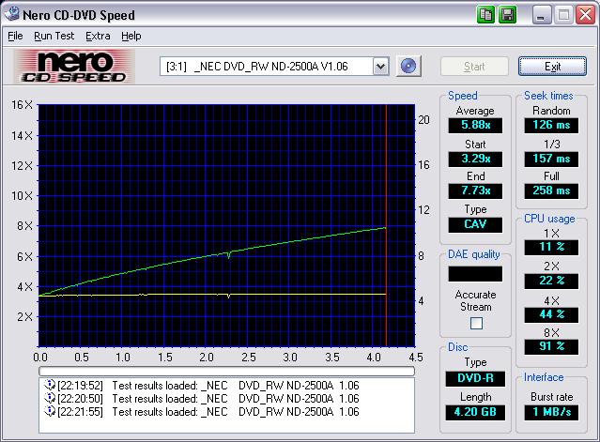Click the Average speed value 5.88x
This screenshot has width=600, height=442.
pyautogui.click(x=475, y=125)
